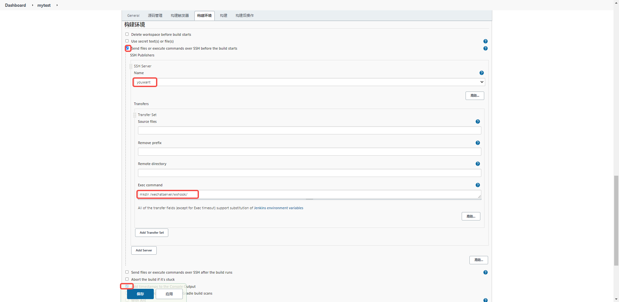Expand the Dashboard breadcrumb chevron

click(33, 5)
